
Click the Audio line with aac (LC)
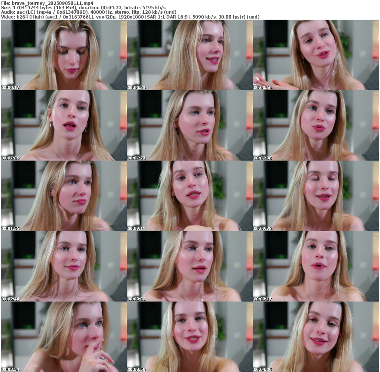[89, 12]
